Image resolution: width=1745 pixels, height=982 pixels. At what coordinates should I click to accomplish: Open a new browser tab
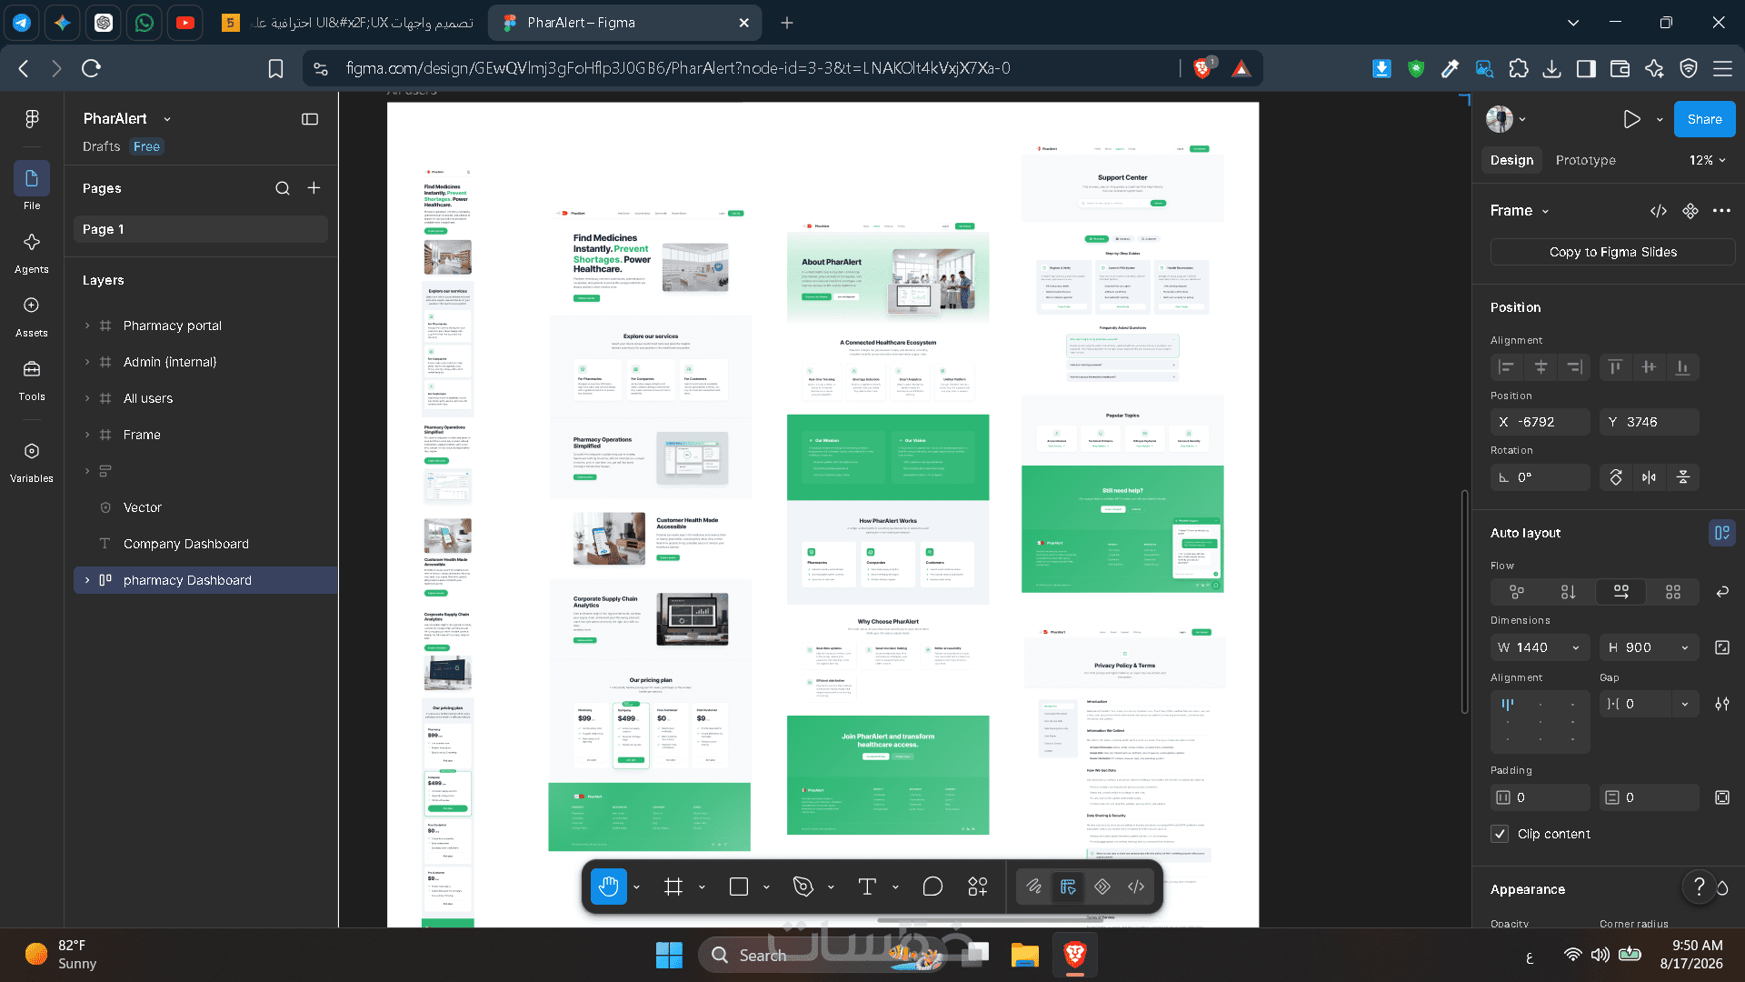coord(787,23)
